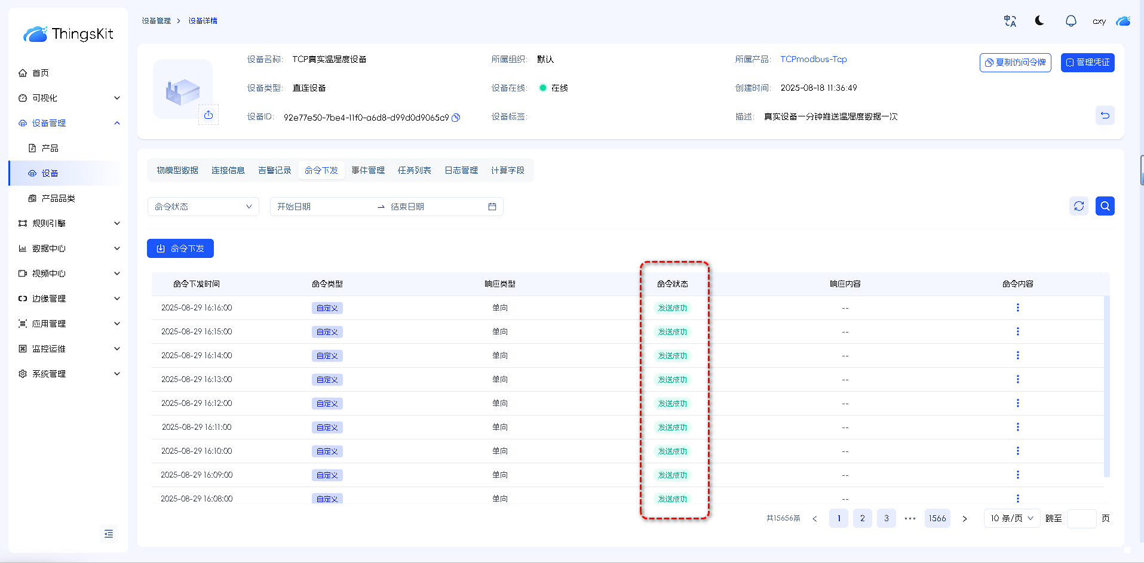This screenshot has width=1144, height=563.
Task: Toggle dark mode moon icon
Action: 1039,21
